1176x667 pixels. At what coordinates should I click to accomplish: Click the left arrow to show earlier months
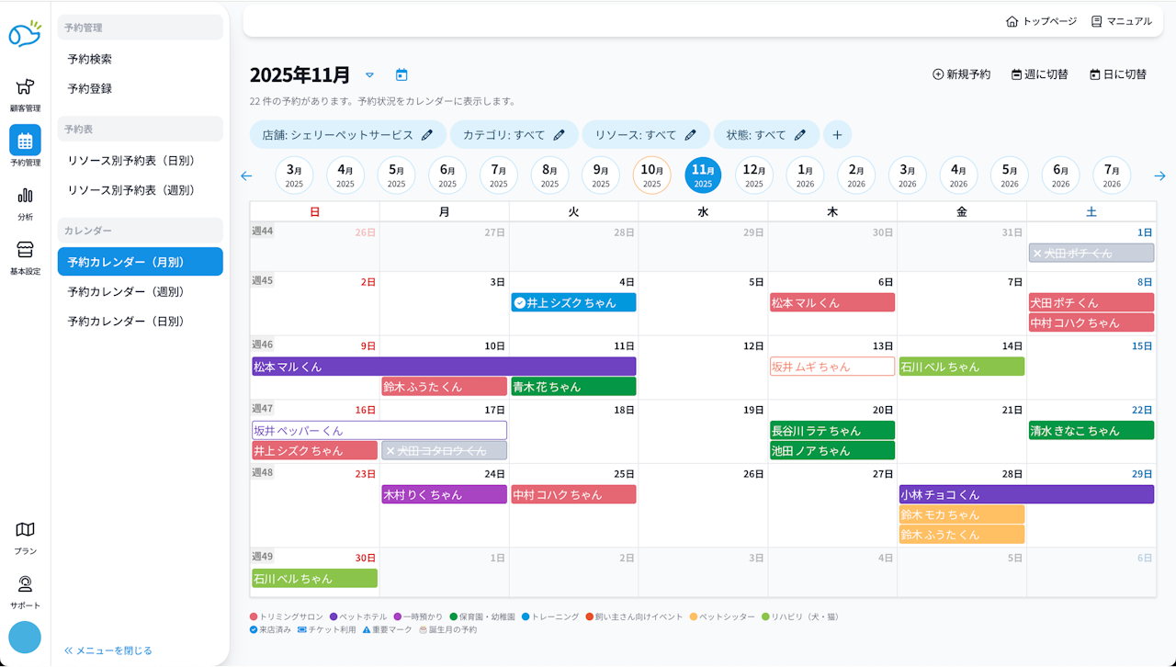[246, 175]
